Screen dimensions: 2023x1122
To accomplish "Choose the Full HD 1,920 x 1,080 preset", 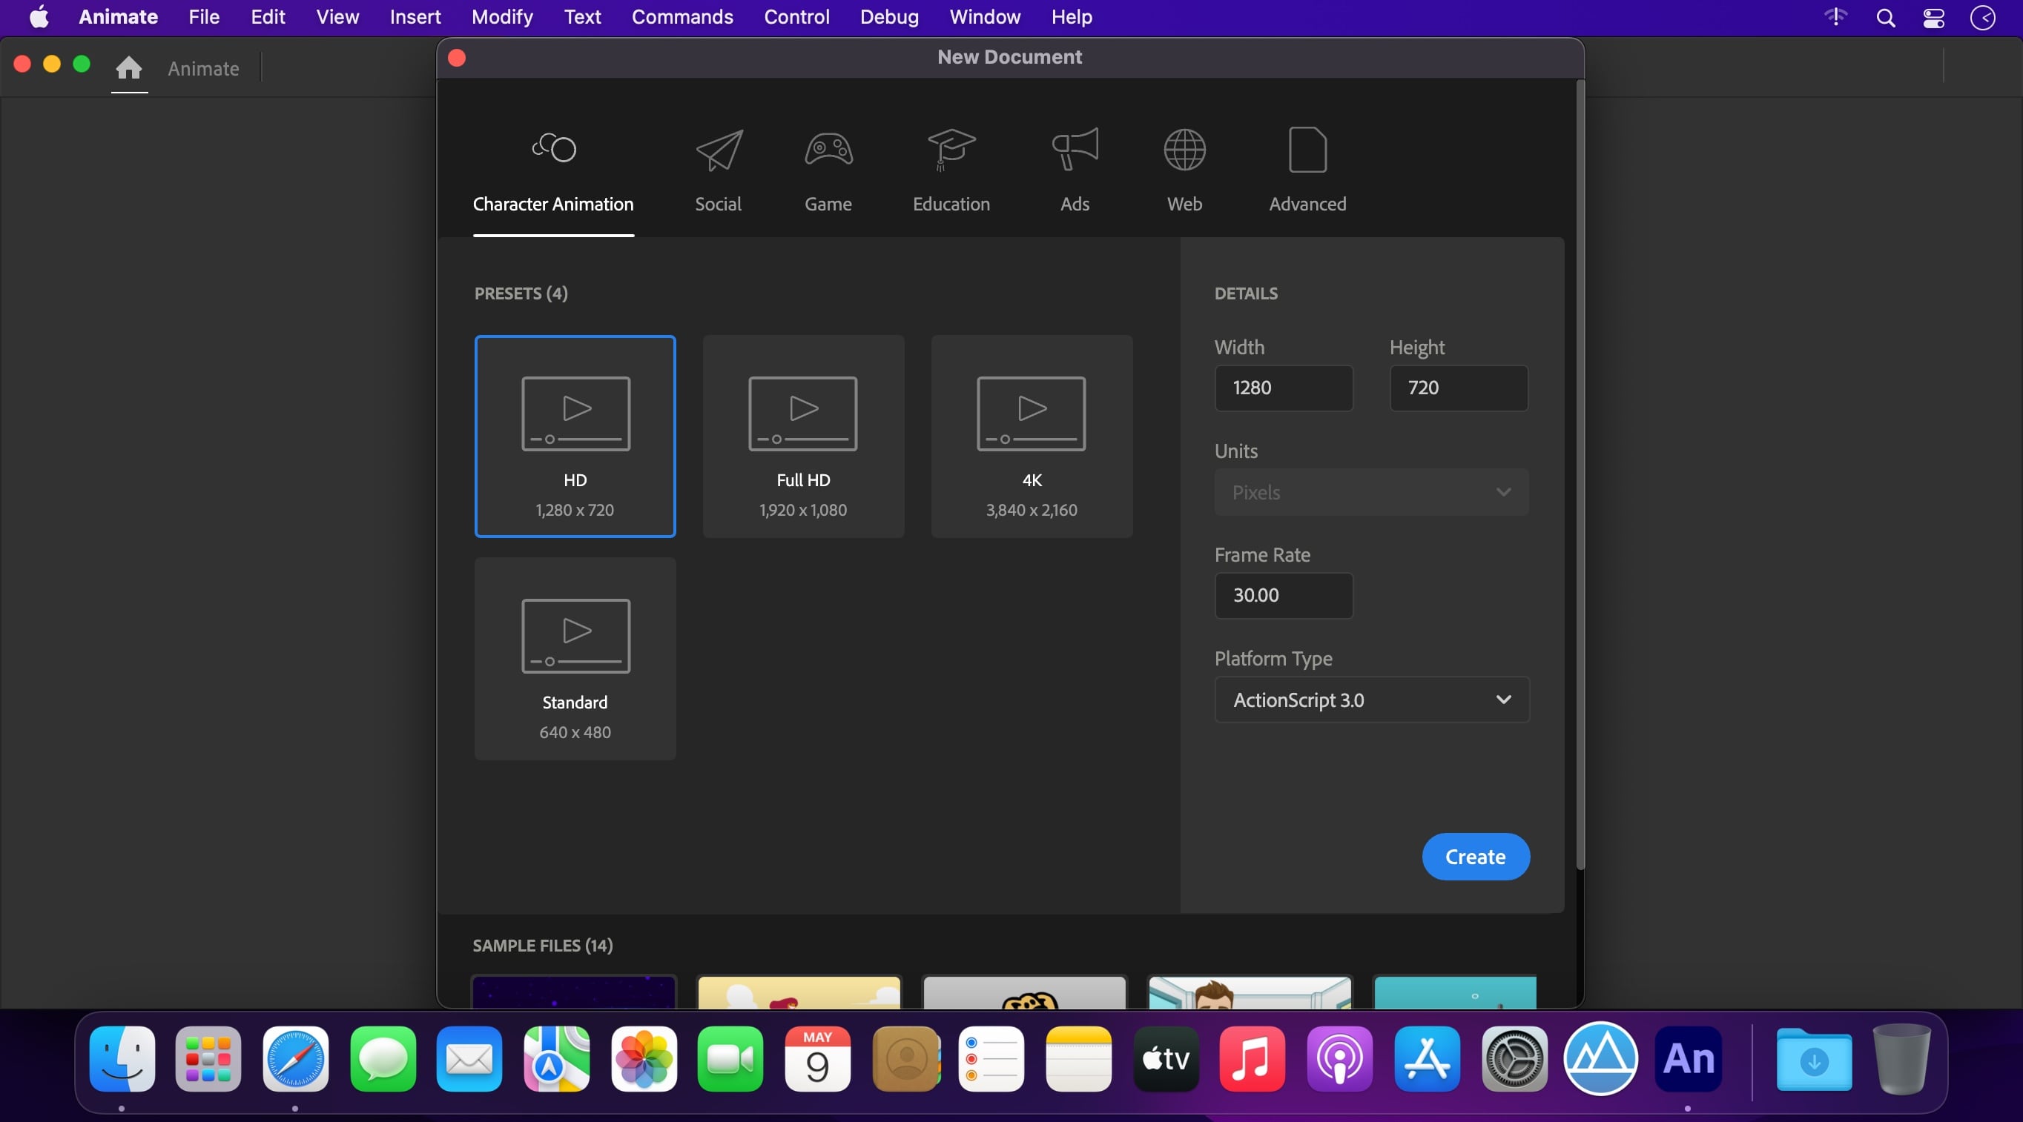I will point(802,436).
